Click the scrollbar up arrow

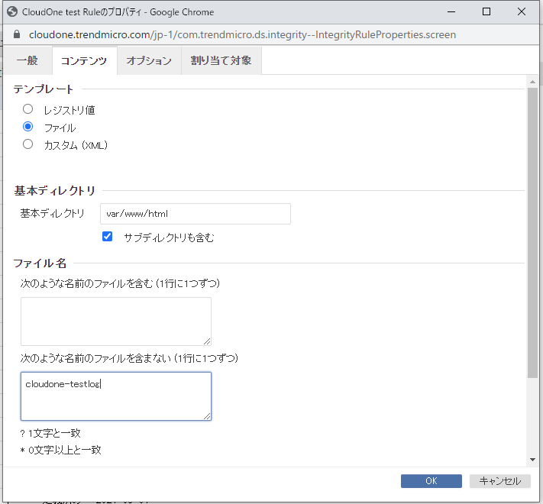coord(532,82)
